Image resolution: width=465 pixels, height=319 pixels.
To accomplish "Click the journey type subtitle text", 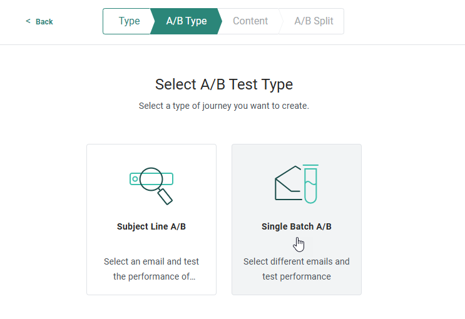I will 223,106.
